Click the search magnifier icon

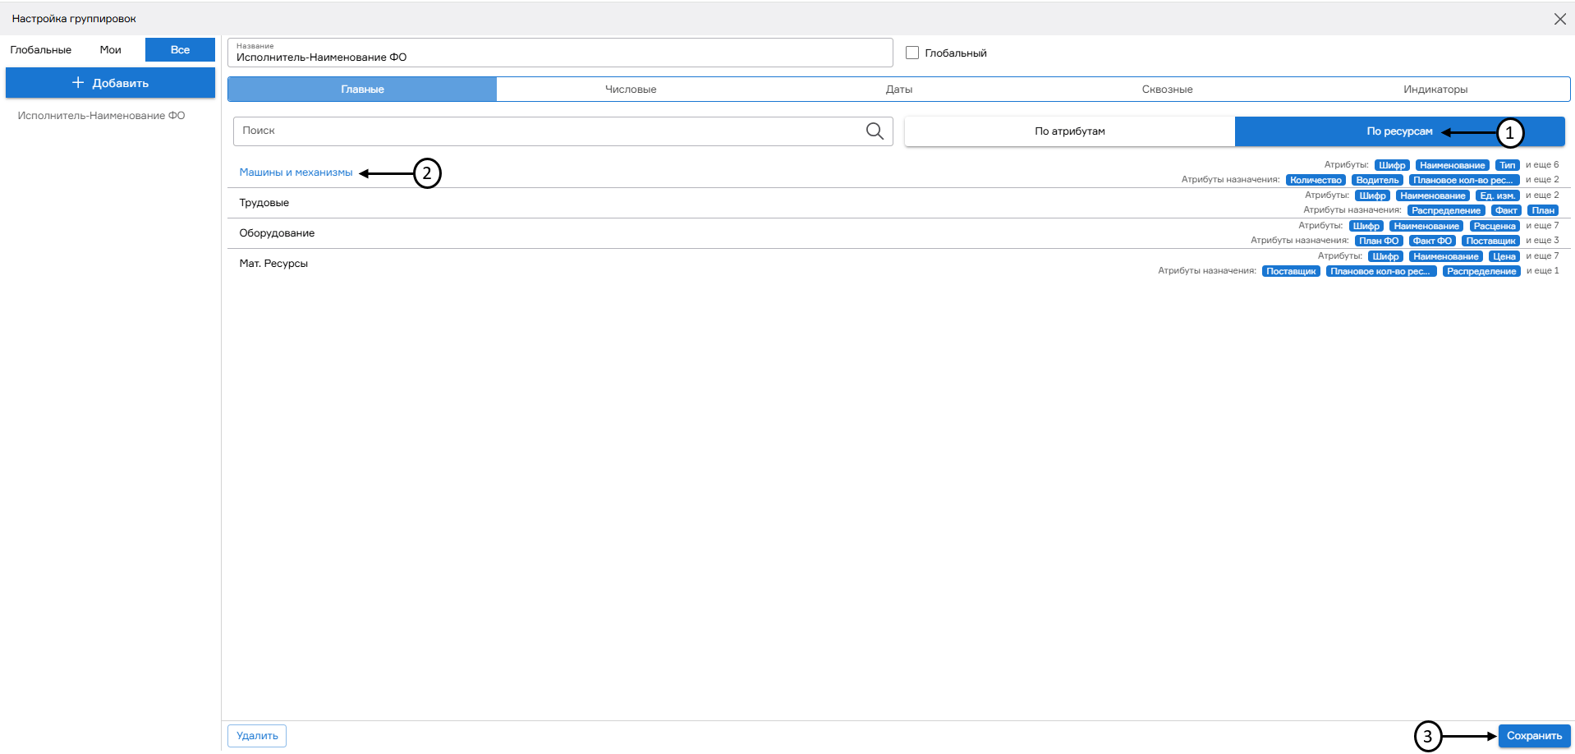tap(875, 131)
